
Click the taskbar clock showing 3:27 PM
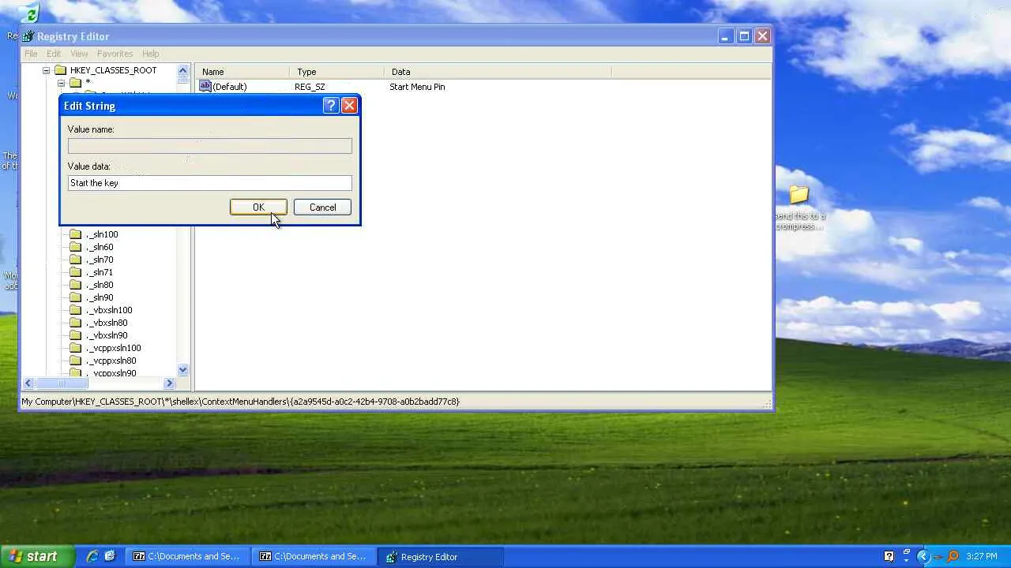pyautogui.click(x=981, y=556)
